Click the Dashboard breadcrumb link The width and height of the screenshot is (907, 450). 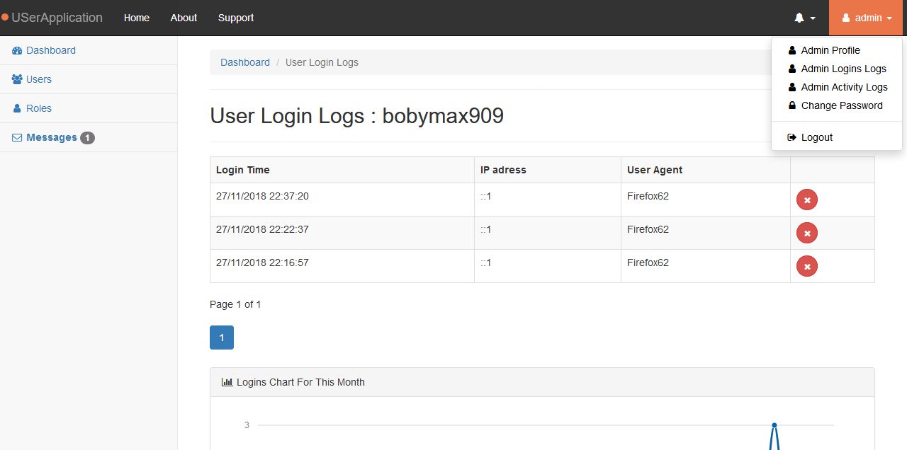tap(245, 62)
